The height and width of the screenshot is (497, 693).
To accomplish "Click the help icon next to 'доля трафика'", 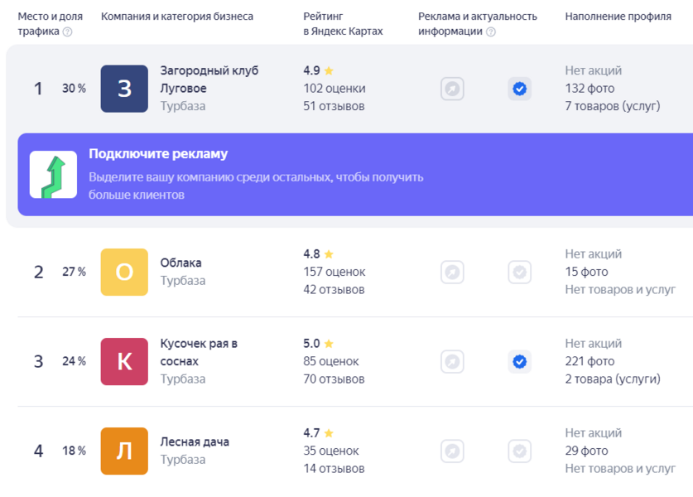I will (x=67, y=31).
